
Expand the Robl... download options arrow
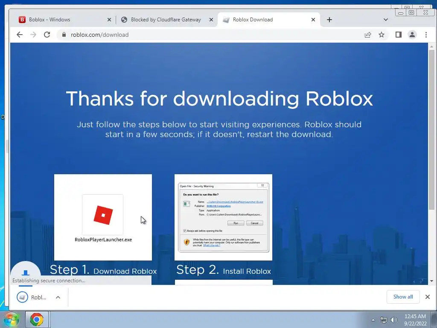click(x=58, y=297)
